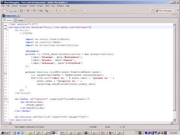Click the Profile run icon next to Debug

pyautogui.click(x=34, y=10)
